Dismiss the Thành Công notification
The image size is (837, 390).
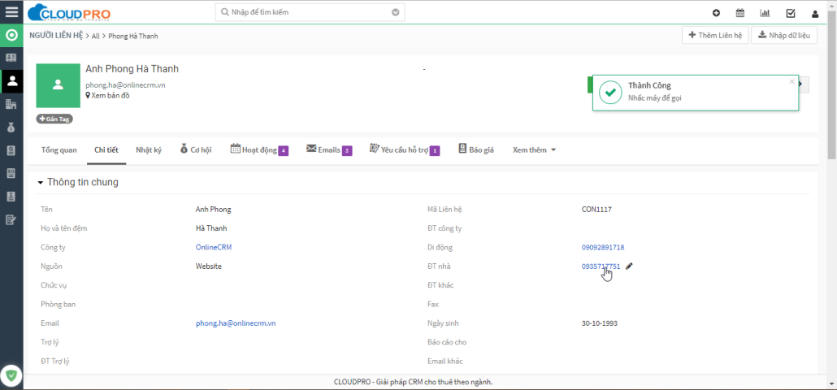pos(792,81)
